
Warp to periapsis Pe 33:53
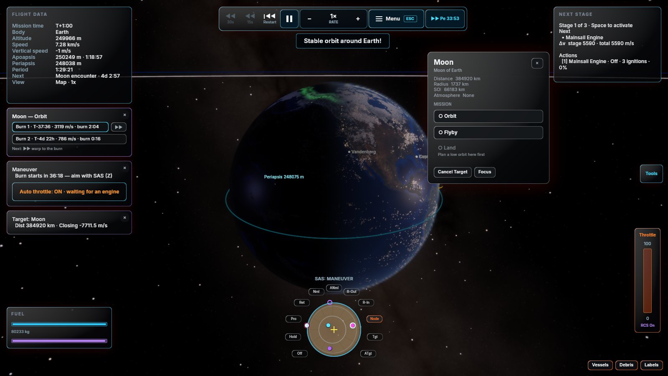[445, 19]
